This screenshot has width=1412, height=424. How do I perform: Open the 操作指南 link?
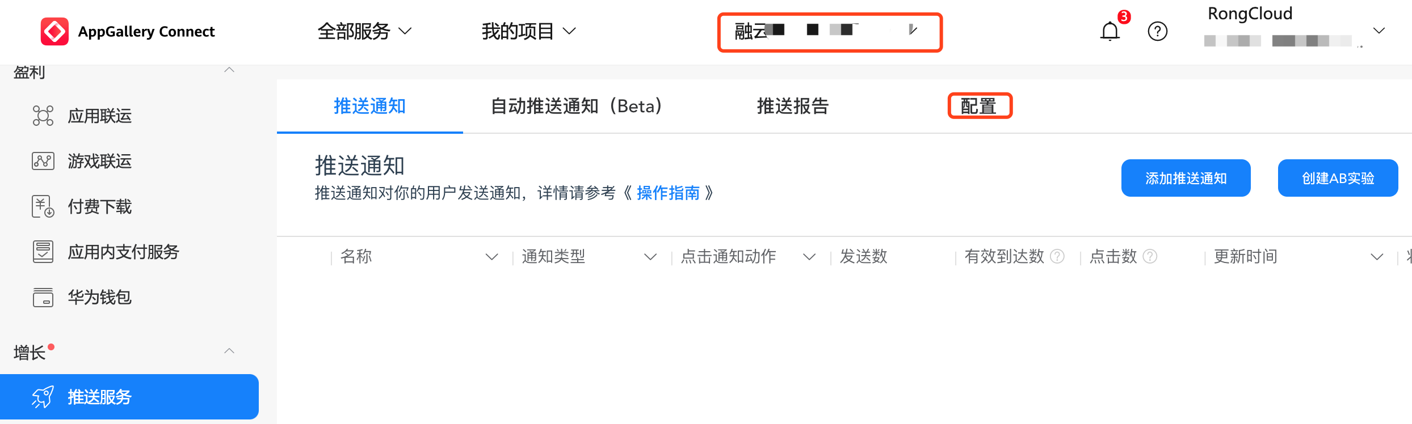click(x=668, y=193)
